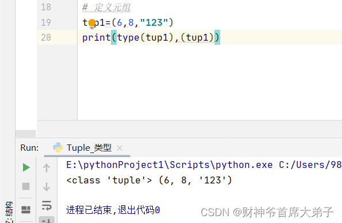Toggle the highlighted scroll-to-end button
Image resolution: width=342 pixels, height=223 pixels.
click(x=47, y=220)
